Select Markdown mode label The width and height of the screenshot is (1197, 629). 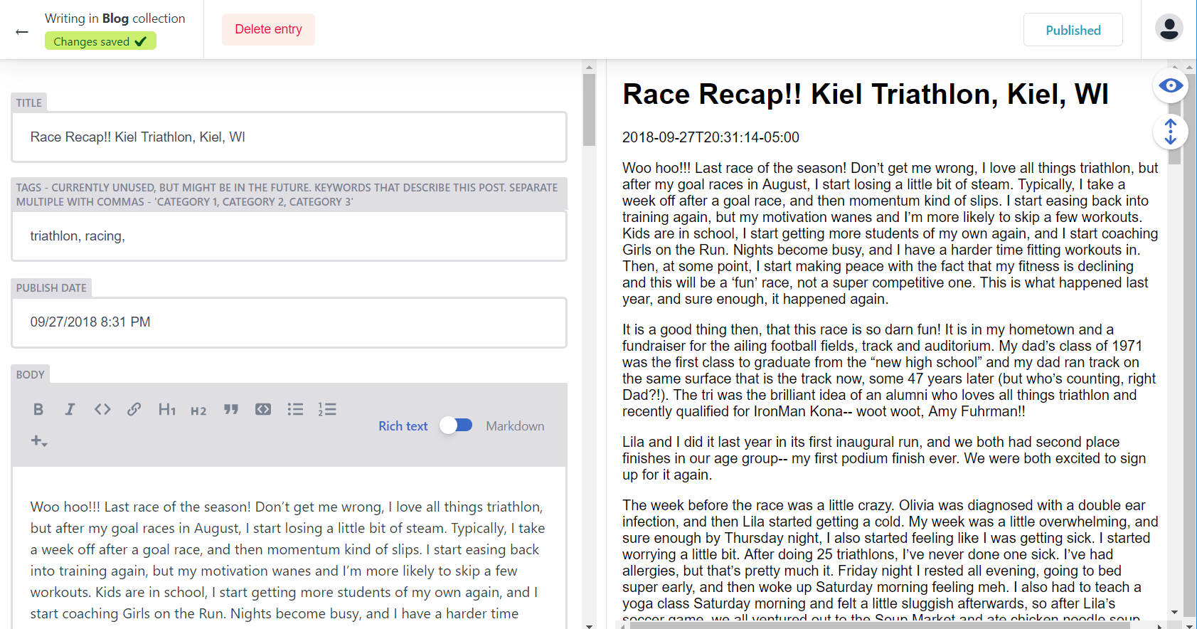click(x=515, y=426)
